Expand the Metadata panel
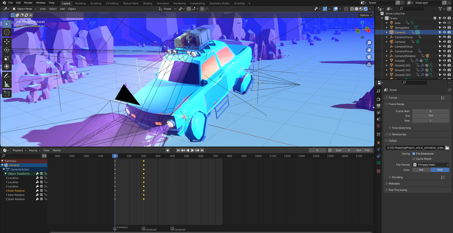This screenshot has width=453, height=233. (x=394, y=183)
